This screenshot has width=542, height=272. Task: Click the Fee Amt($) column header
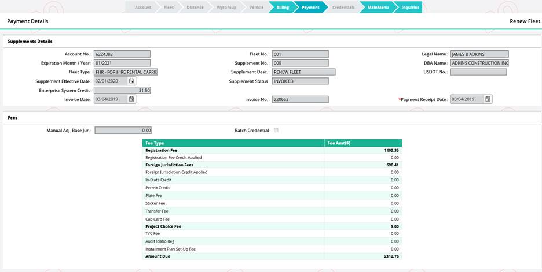click(x=362, y=143)
